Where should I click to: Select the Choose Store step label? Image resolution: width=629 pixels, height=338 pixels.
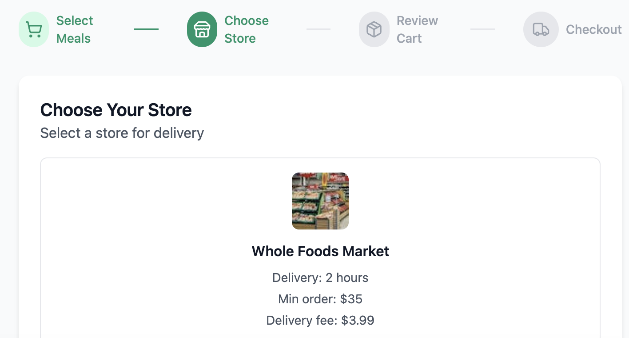click(x=246, y=29)
